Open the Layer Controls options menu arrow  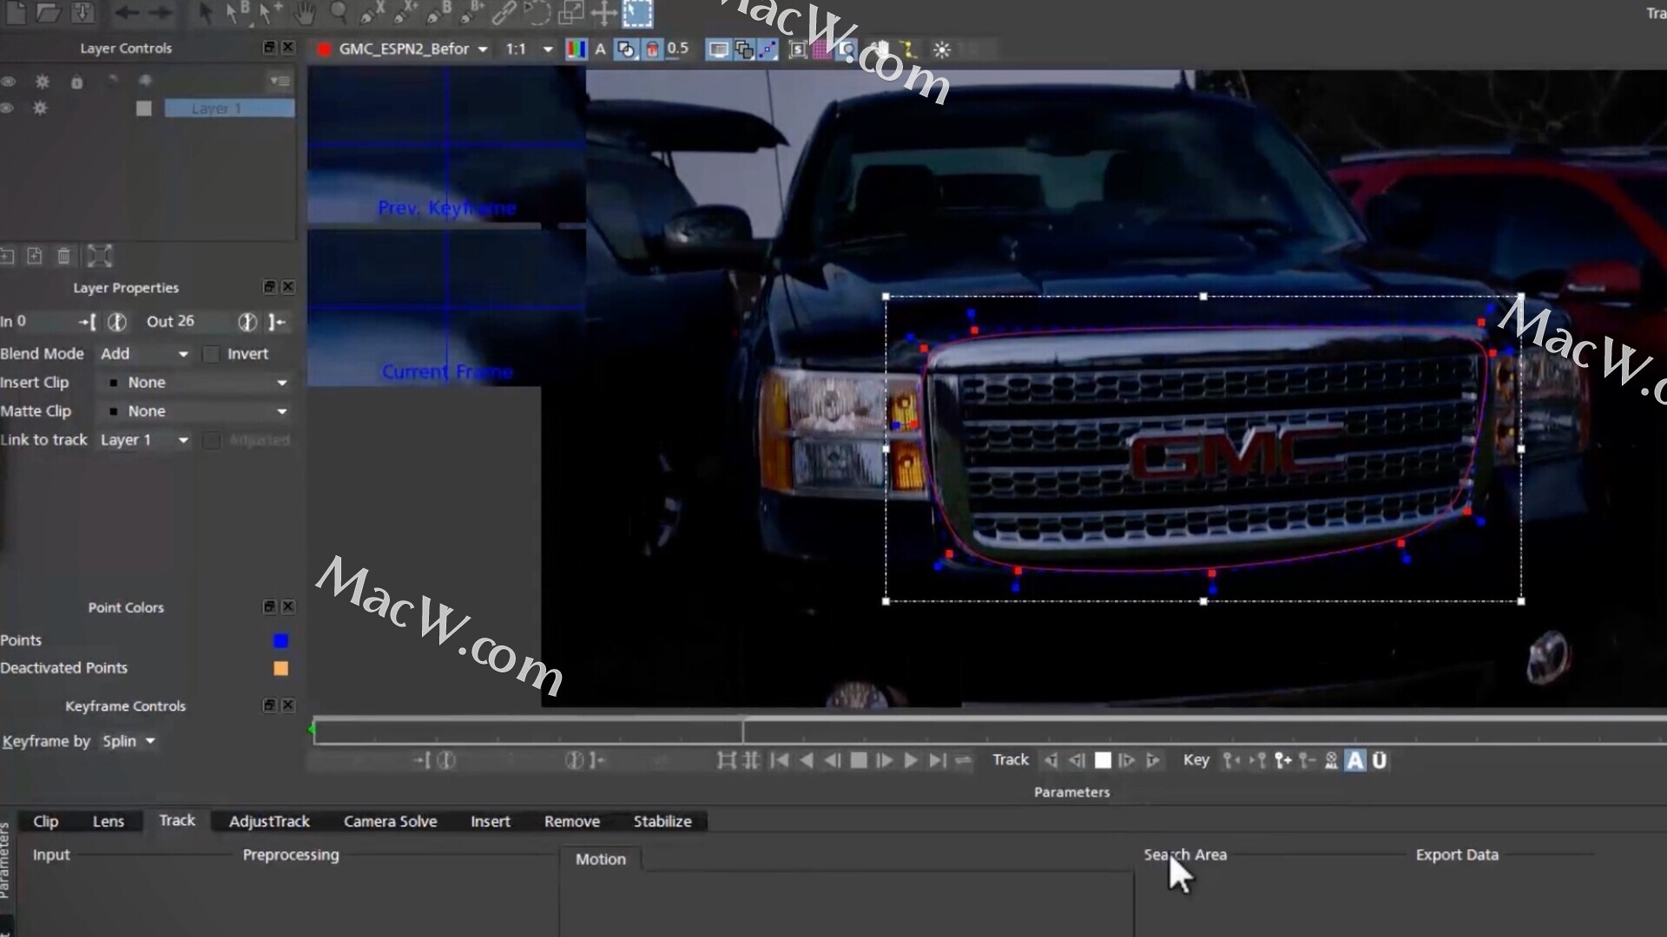click(x=280, y=81)
